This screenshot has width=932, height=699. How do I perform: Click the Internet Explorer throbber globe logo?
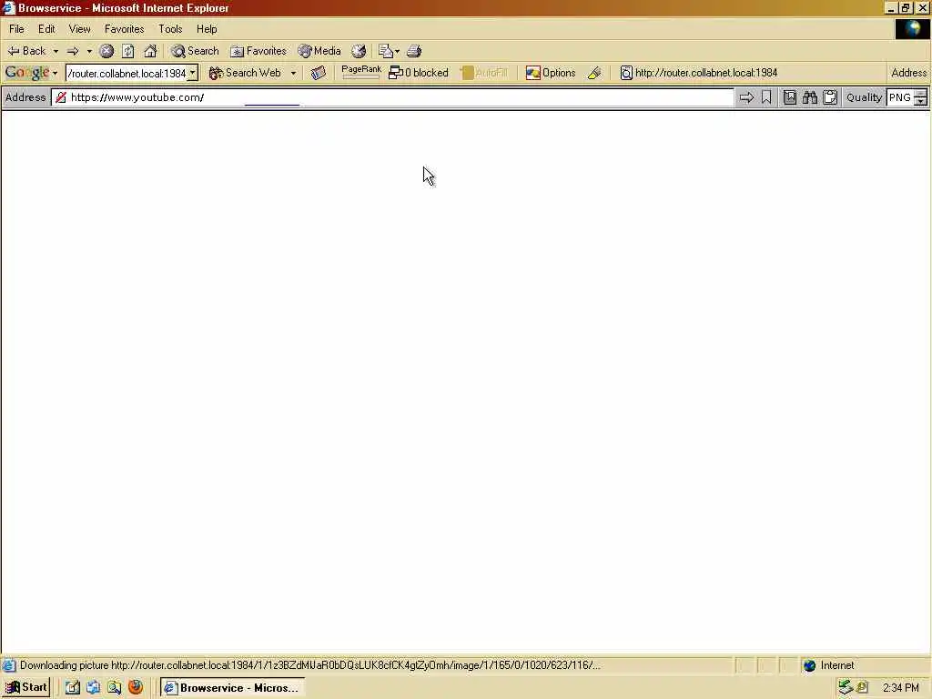(x=912, y=28)
